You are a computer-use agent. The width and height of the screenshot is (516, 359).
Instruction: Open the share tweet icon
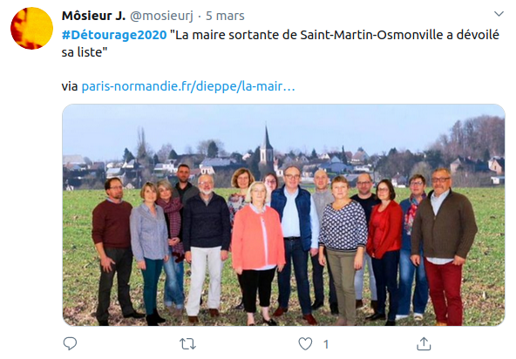point(424,344)
